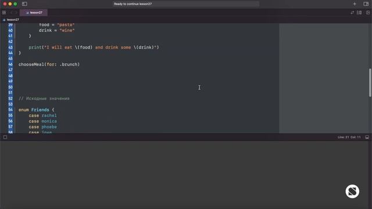Add editor on right icon

pyautogui.click(x=368, y=13)
